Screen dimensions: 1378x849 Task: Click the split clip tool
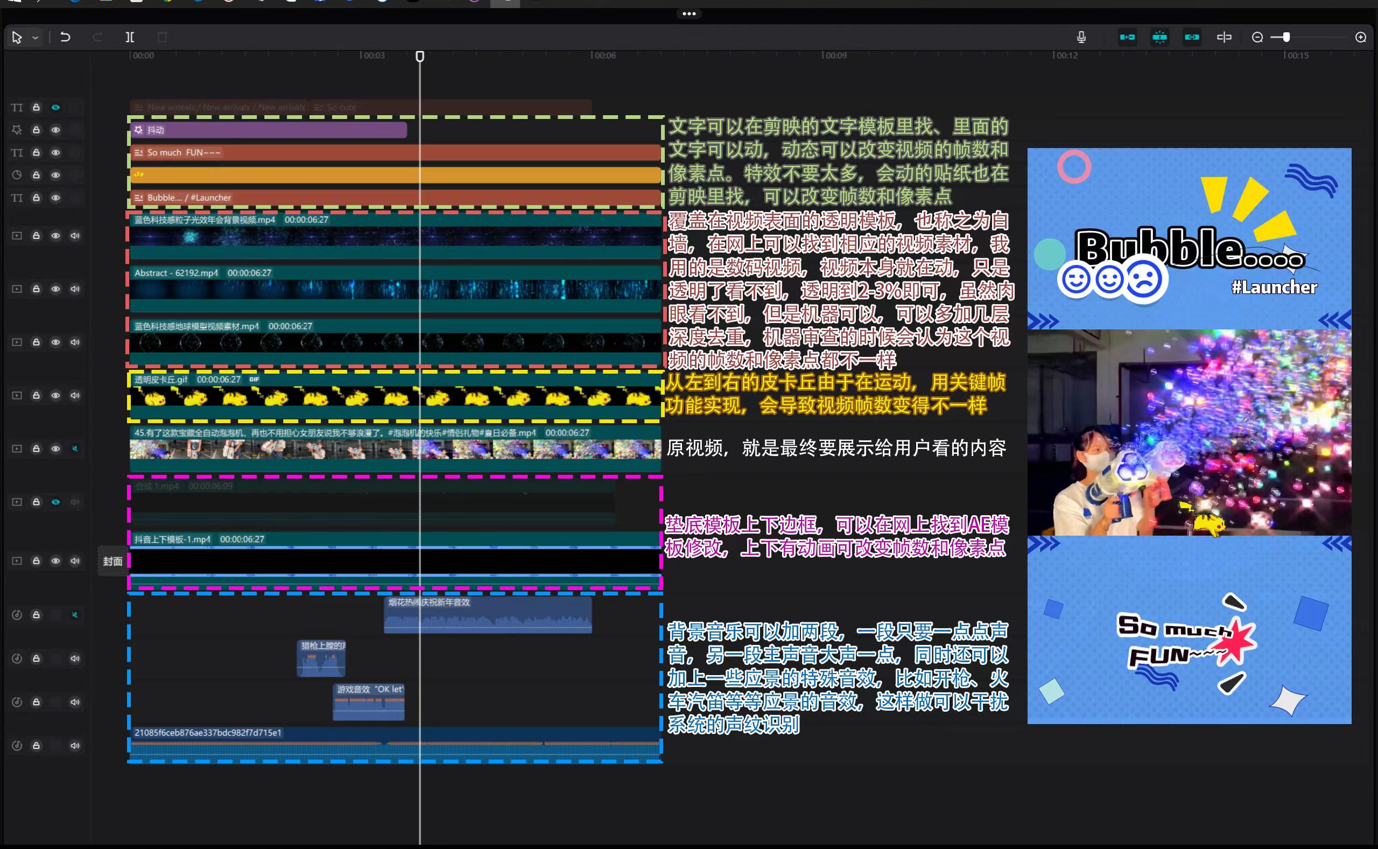coord(130,37)
